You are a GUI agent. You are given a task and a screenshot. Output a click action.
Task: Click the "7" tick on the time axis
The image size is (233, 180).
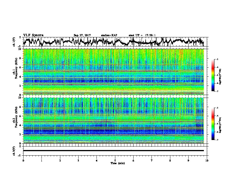[x=152, y=161]
